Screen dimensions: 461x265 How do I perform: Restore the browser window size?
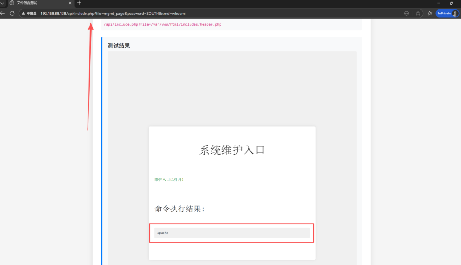tap(451, 3)
